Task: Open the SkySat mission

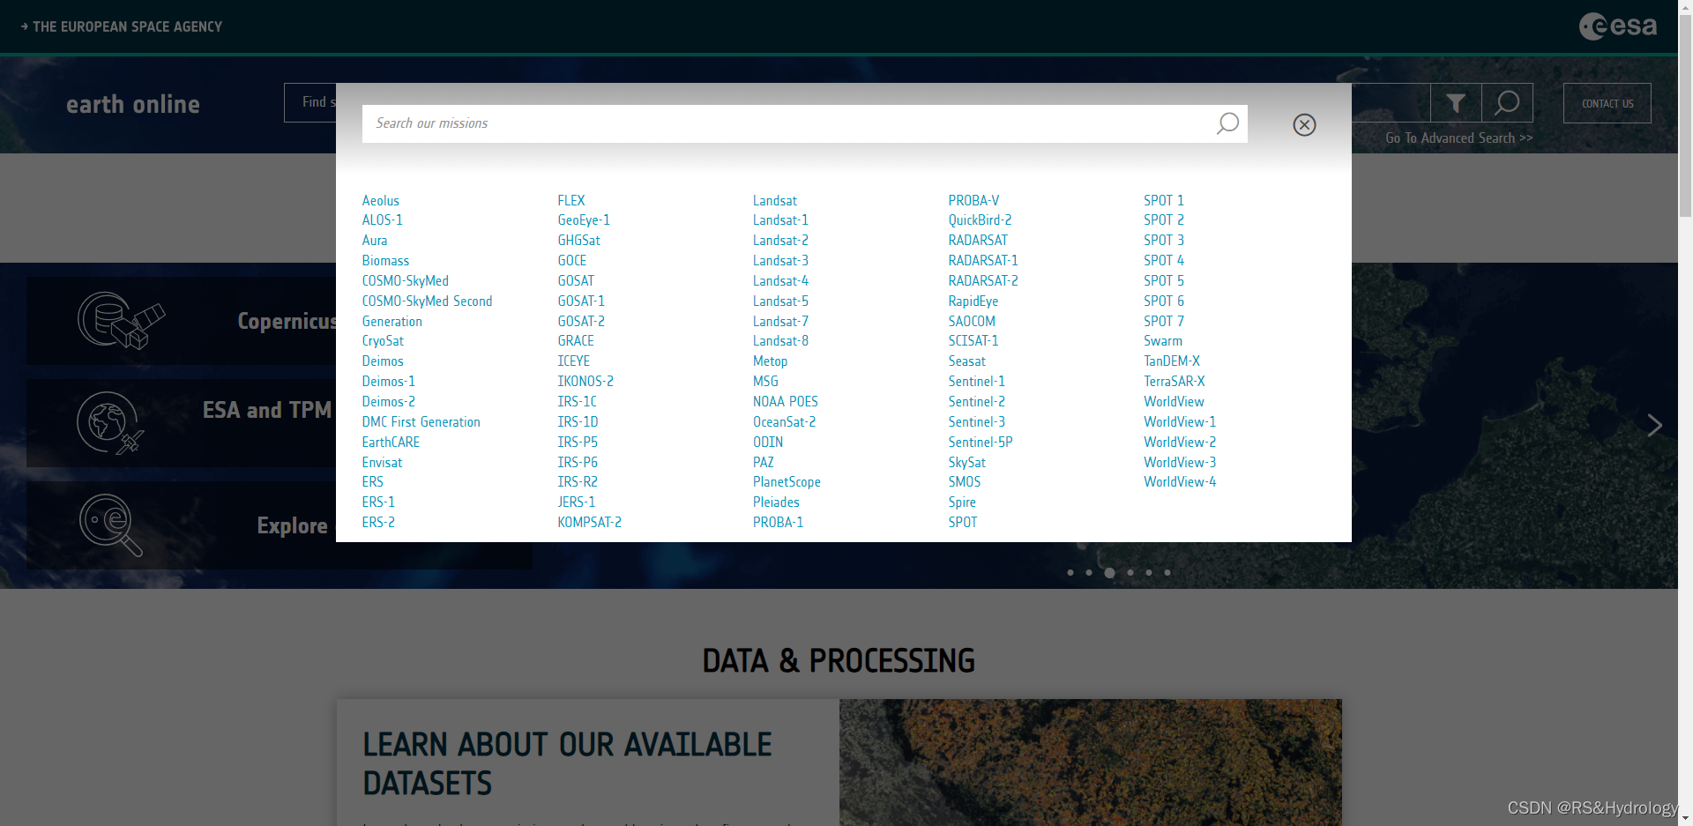Action: coord(966,463)
